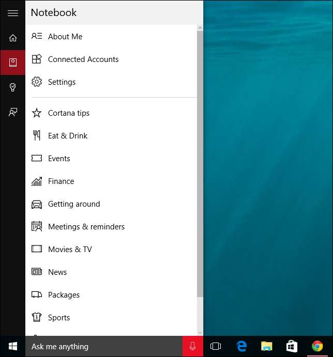This screenshot has height=357, width=333.
Task: Go to Cortana Home icon
Action: [x=13, y=38]
